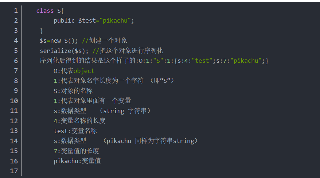Screen dimensions: 320x178
Task: Click 'pikachu:变量值' on line 16
Action: pos(77,161)
